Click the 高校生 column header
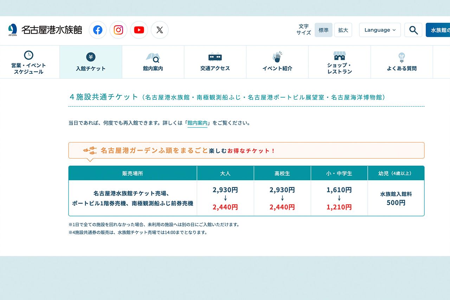This screenshot has width=450, height=300. (x=282, y=173)
